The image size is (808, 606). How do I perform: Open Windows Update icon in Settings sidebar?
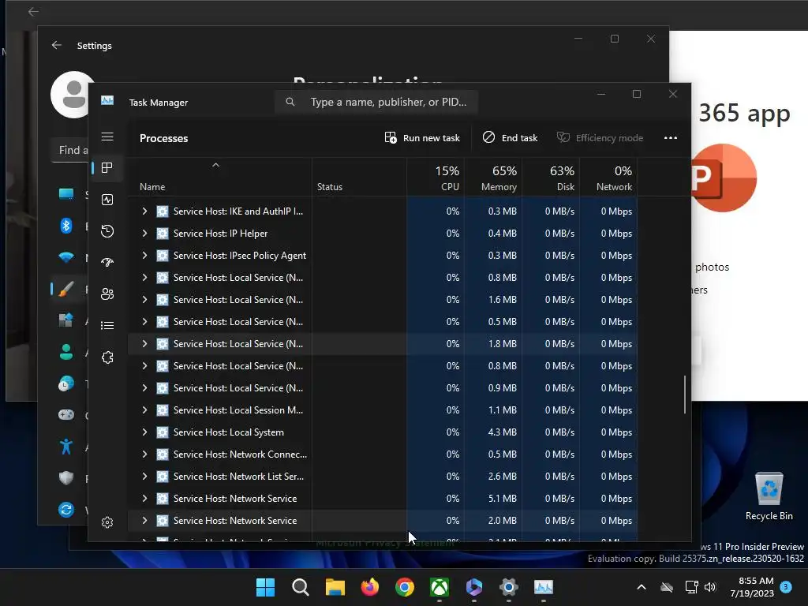pyautogui.click(x=66, y=510)
